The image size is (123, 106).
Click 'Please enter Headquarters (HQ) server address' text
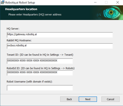coord(35,15)
